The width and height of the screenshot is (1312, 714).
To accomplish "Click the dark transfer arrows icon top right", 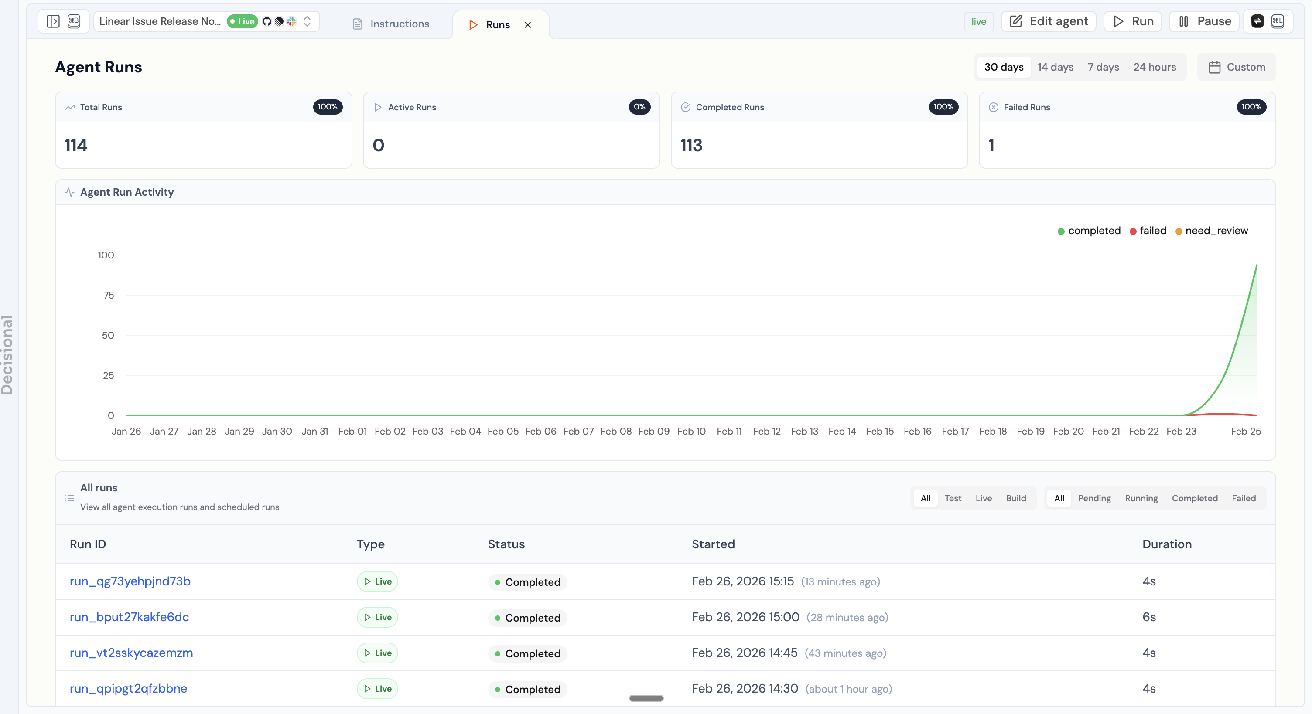I will click(1257, 21).
